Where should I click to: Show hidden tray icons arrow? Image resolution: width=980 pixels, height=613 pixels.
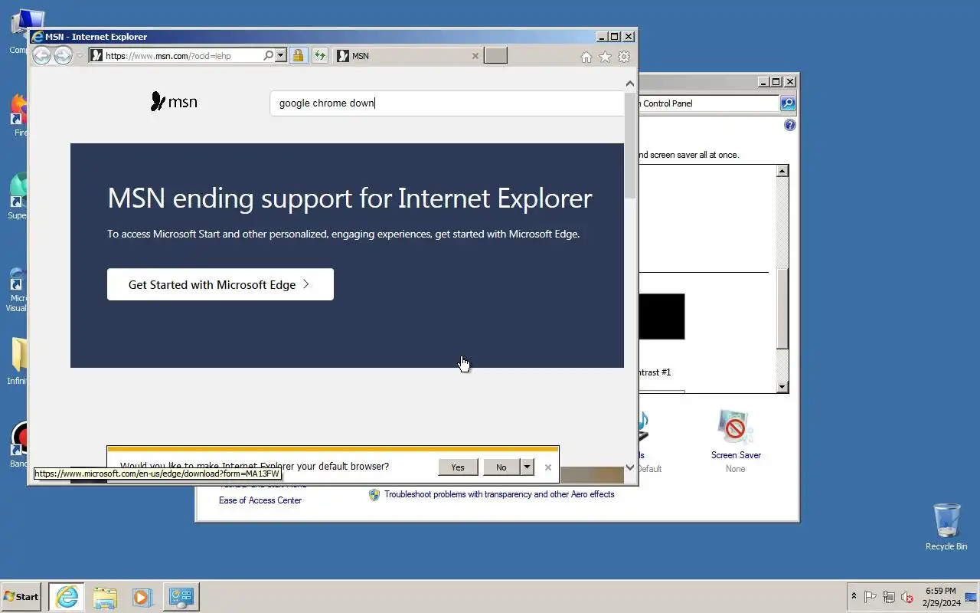(854, 596)
